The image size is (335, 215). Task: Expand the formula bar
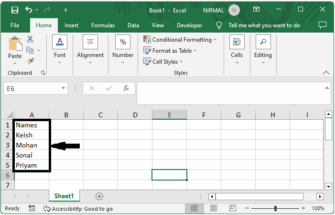(327, 88)
